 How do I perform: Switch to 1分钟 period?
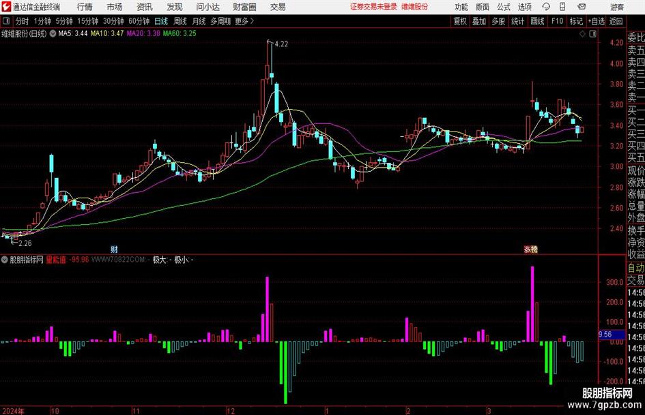[42, 21]
